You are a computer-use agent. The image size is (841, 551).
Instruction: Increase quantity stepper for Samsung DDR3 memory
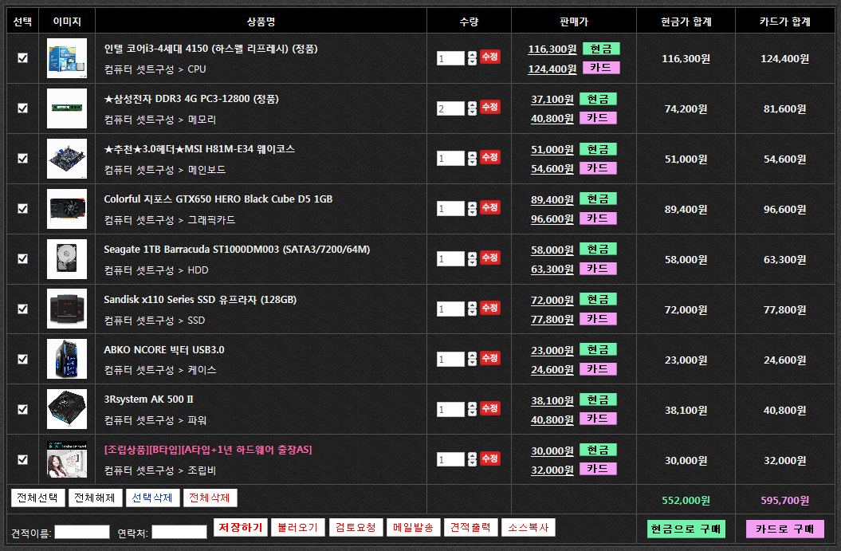click(472, 104)
